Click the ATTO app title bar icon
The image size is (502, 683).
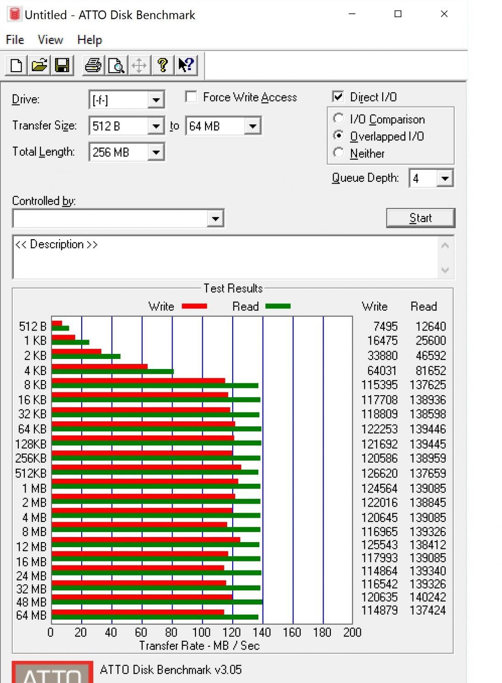[x=15, y=14]
